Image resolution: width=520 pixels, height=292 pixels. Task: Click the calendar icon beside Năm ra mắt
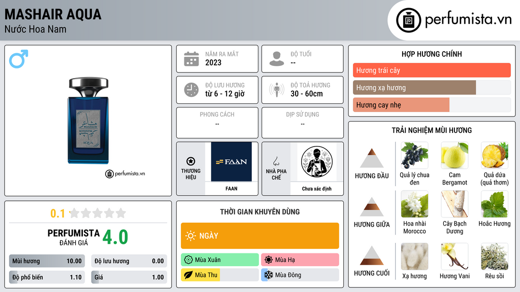click(x=191, y=59)
